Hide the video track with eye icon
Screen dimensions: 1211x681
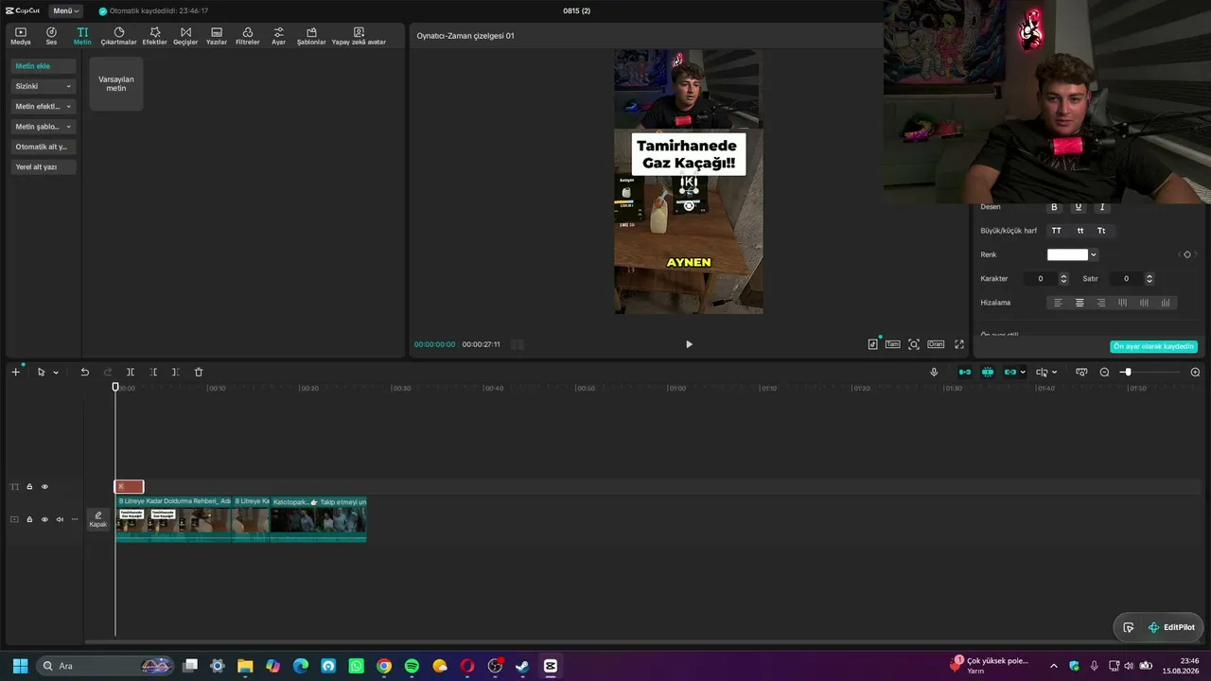tap(44, 519)
